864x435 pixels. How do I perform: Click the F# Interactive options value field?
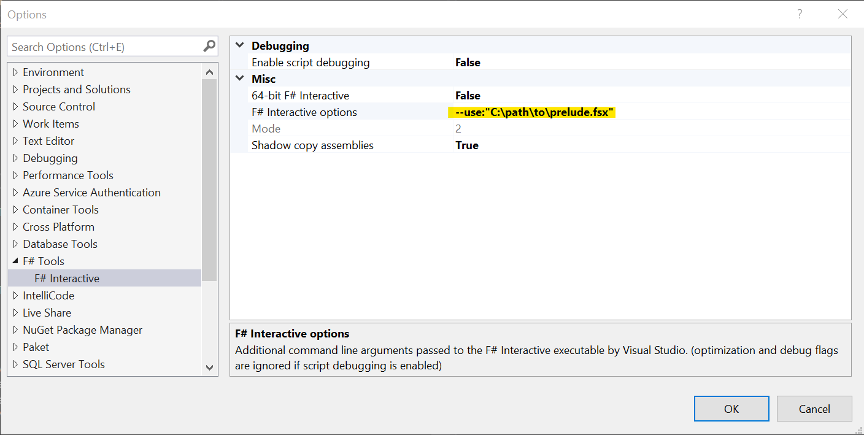[534, 112]
